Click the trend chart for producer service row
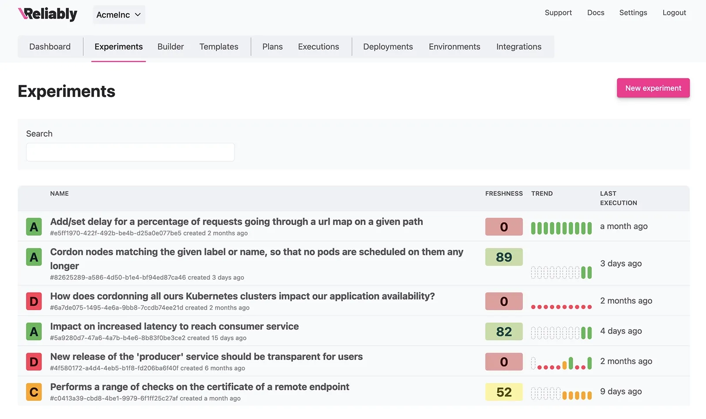Image resolution: width=706 pixels, height=419 pixels. coord(561,363)
